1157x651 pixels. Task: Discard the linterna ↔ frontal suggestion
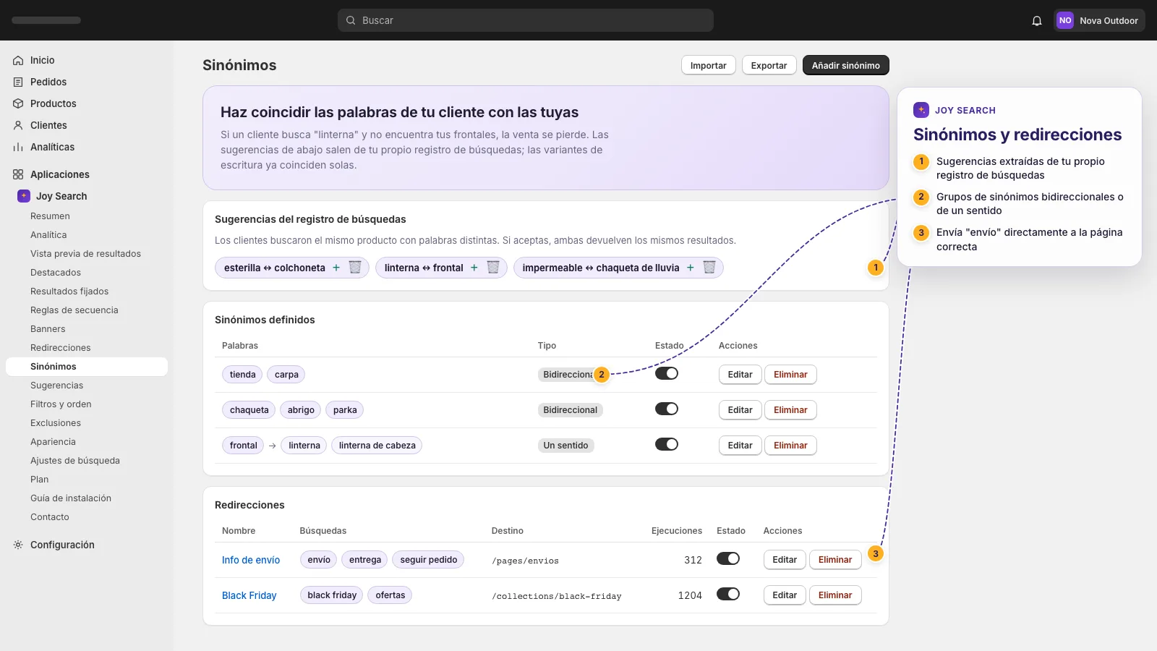[x=493, y=268]
